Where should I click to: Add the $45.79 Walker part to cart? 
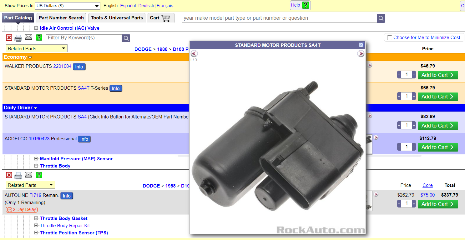(x=438, y=75)
